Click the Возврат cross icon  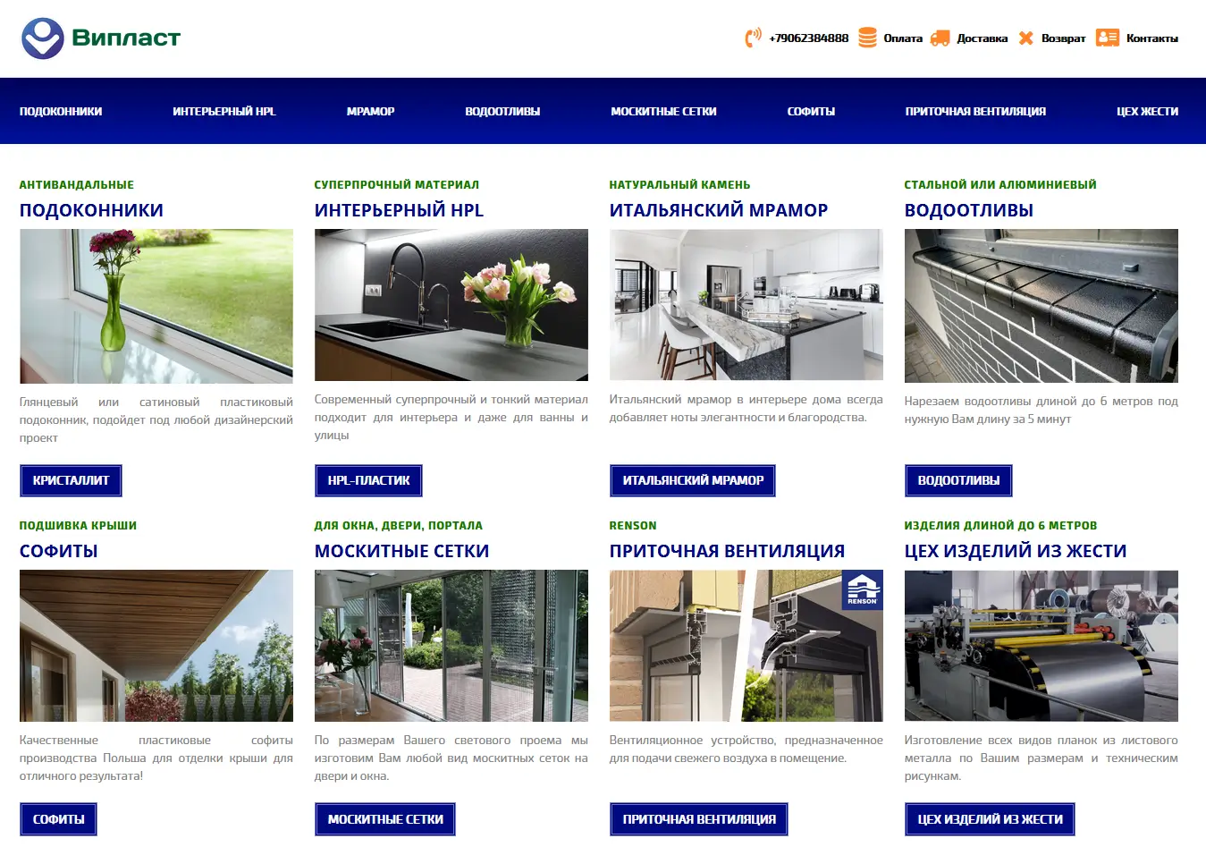(1025, 38)
